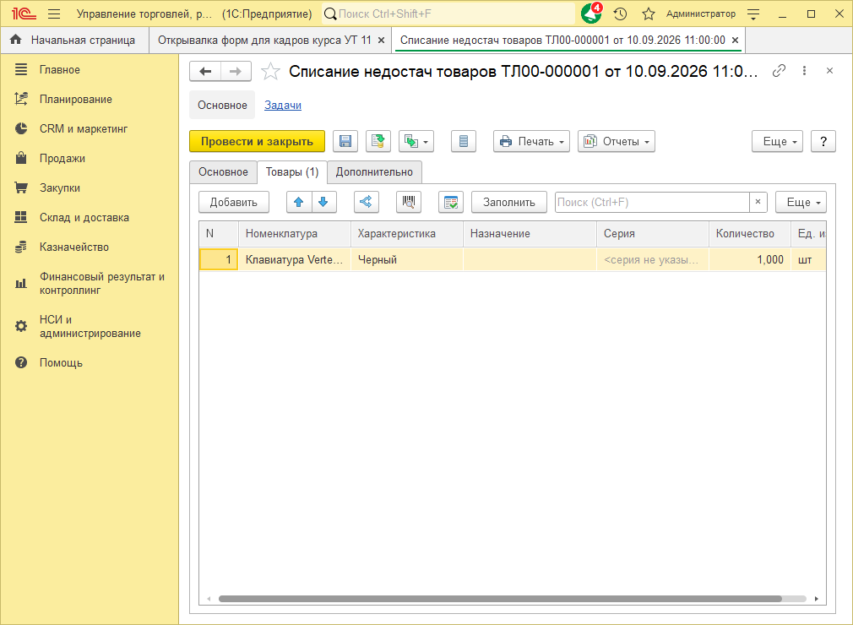The height and width of the screenshot is (625, 853).
Task: Move the row up with blue arrow
Action: pyautogui.click(x=299, y=203)
